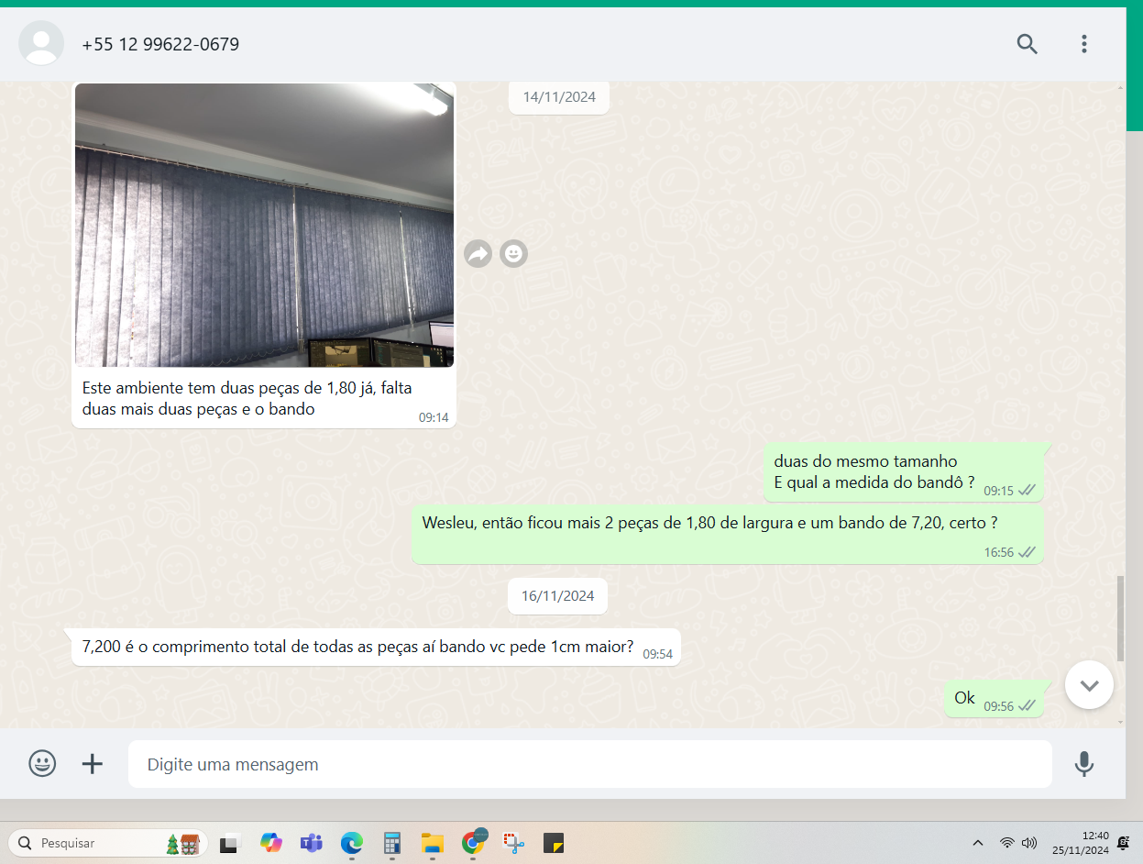The height and width of the screenshot is (864, 1143).
Task: Open the volume speaker icon
Action: coord(1029,843)
